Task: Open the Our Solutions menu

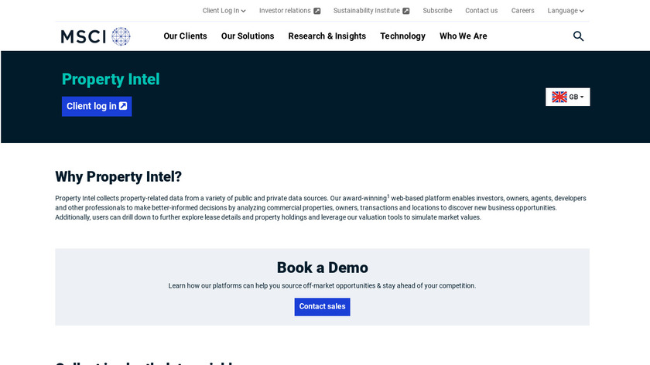Action: (248, 36)
